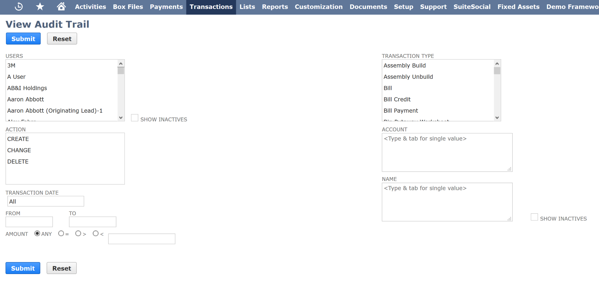Grab the Name box resize handle
The image size is (599, 290).
pos(509,218)
